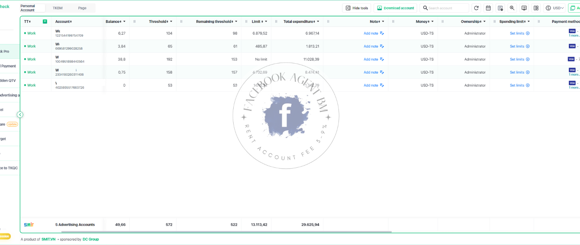This screenshot has height=245, width=580.
Task: Open the Note column dropdown arrow
Action: [383, 22]
